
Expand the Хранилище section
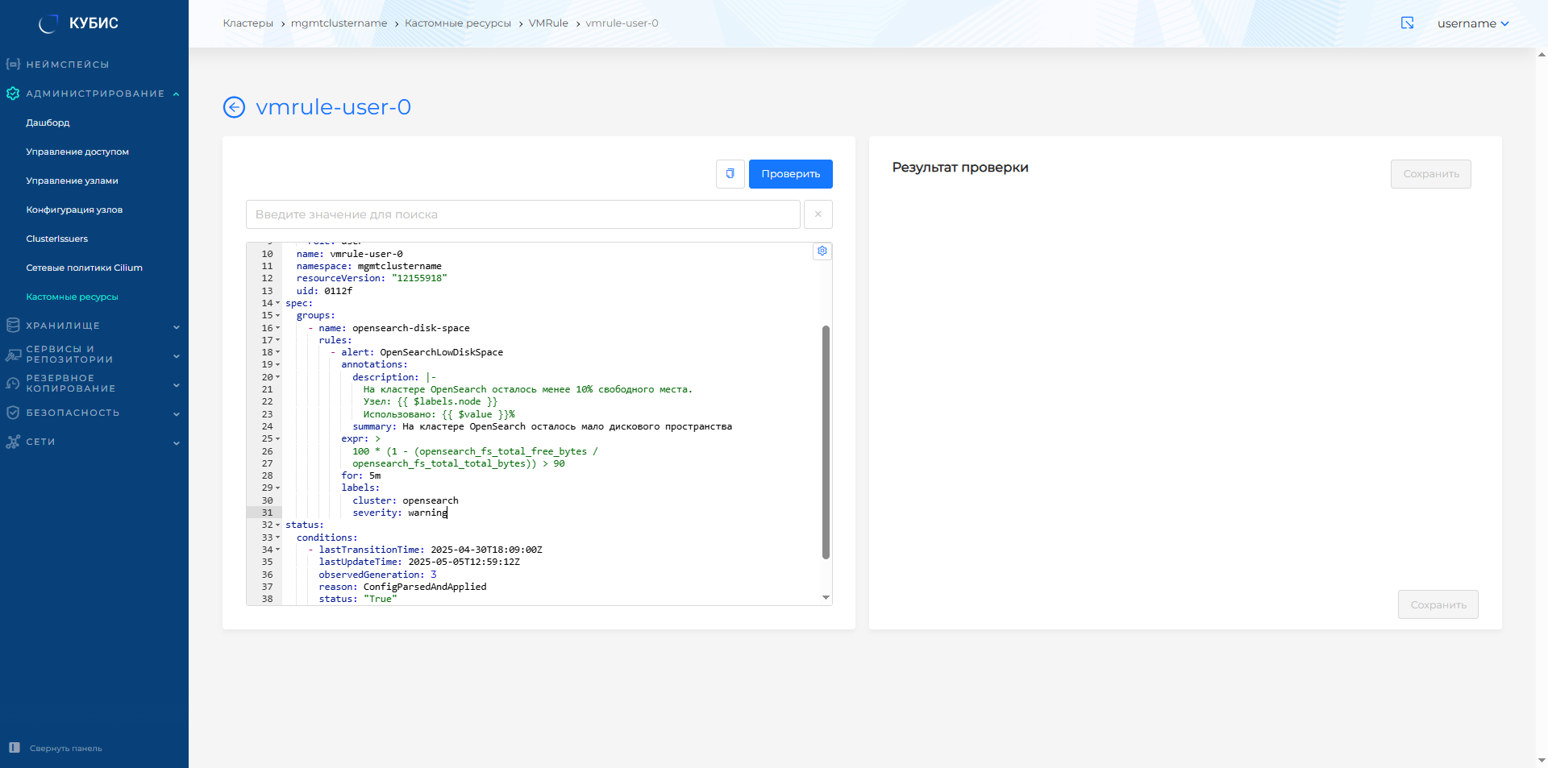point(176,326)
